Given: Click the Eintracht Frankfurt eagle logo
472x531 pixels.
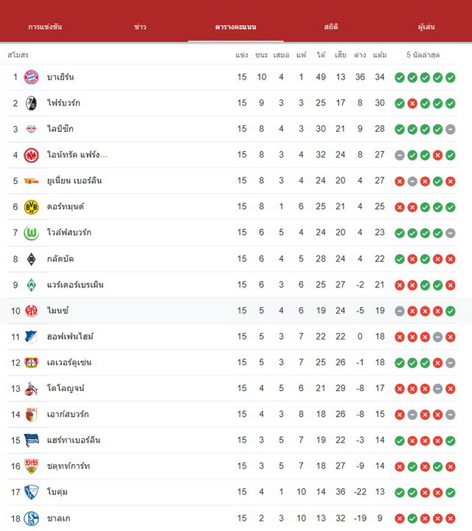Looking at the screenshot, I should coord(31,155).
